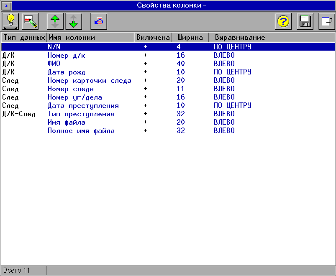The width and height of the screenshot is (336, 276).
Task: Toggle the + in the ФИО row
Action: click(146, 64)
